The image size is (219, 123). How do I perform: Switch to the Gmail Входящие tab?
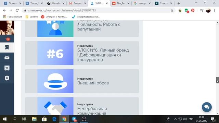point(77,3)
